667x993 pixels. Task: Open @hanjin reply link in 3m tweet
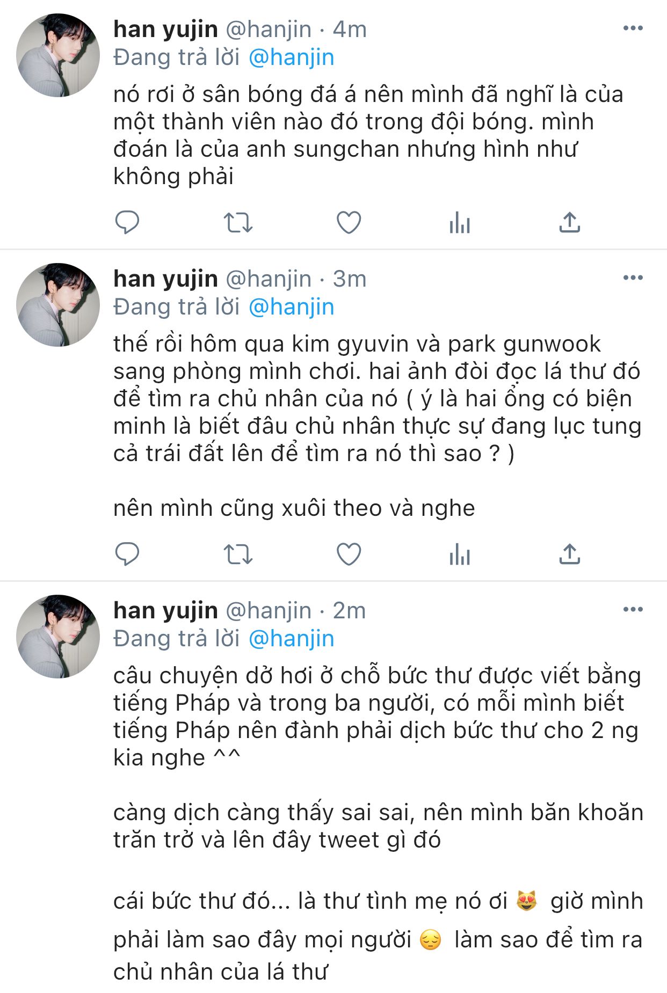pos(291,307)
